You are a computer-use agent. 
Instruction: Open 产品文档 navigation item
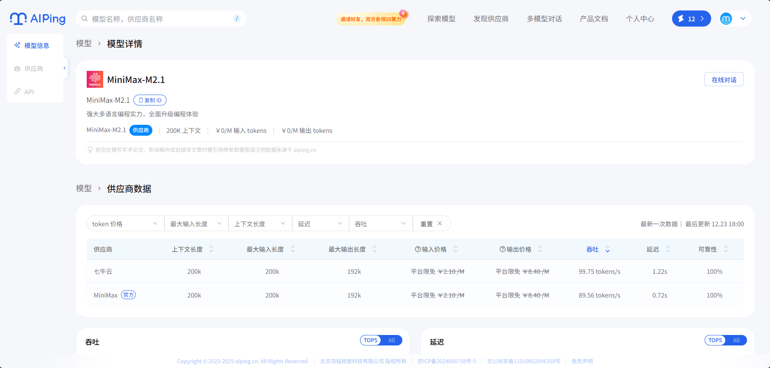click(594, 19)
